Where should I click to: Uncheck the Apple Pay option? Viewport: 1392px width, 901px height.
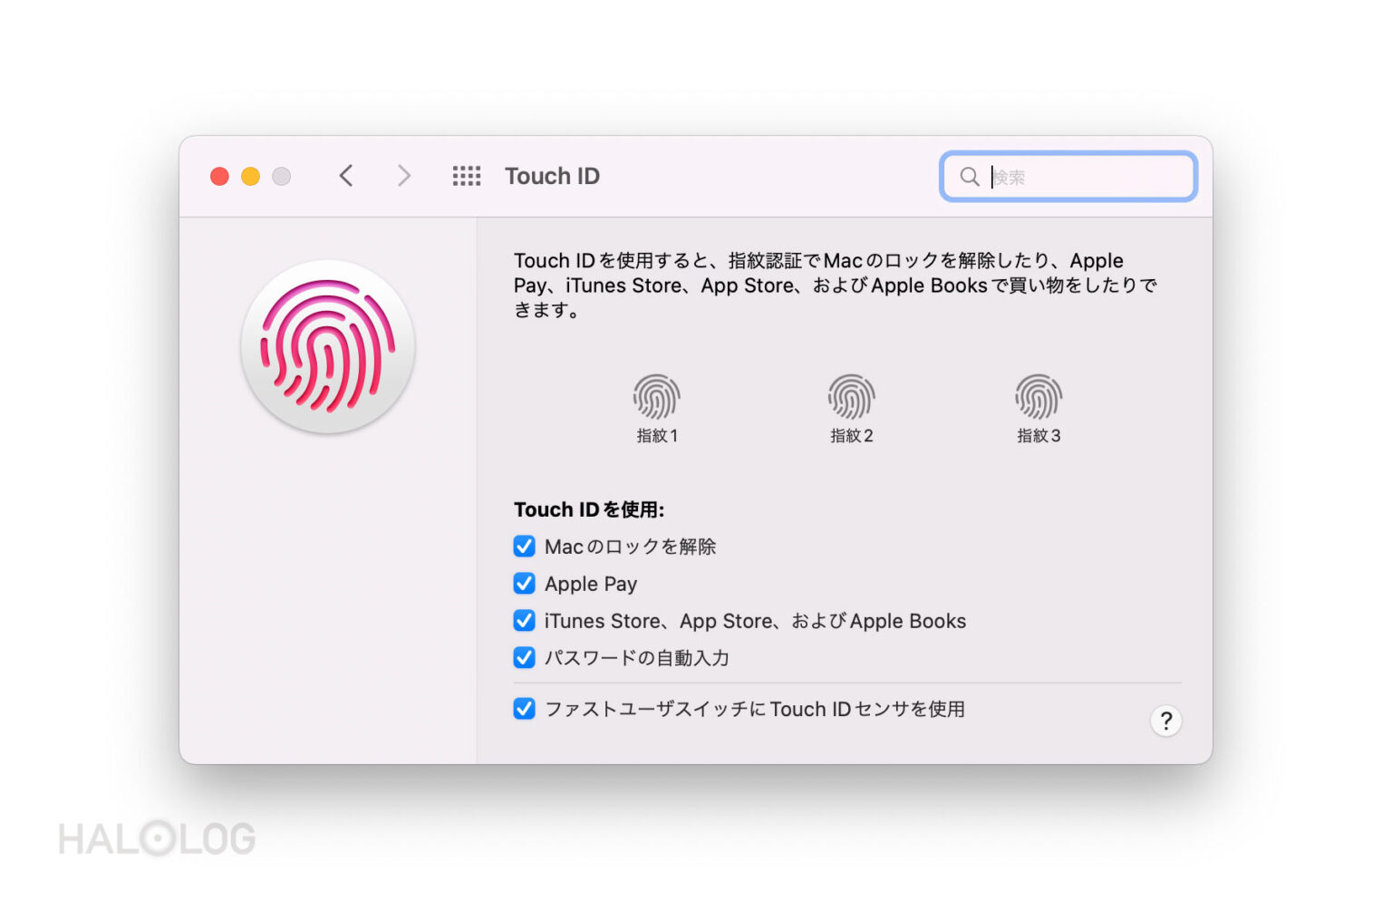(525, 583)
